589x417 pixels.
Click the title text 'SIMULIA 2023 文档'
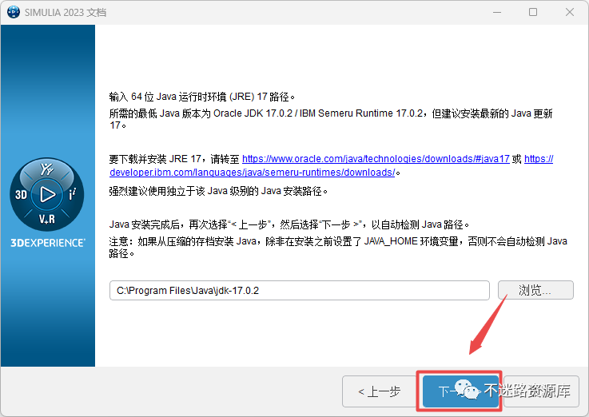coord(66,13)
